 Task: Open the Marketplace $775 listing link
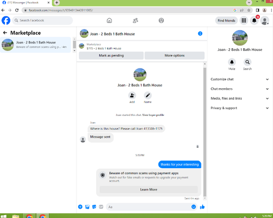[x=104, y=47]
